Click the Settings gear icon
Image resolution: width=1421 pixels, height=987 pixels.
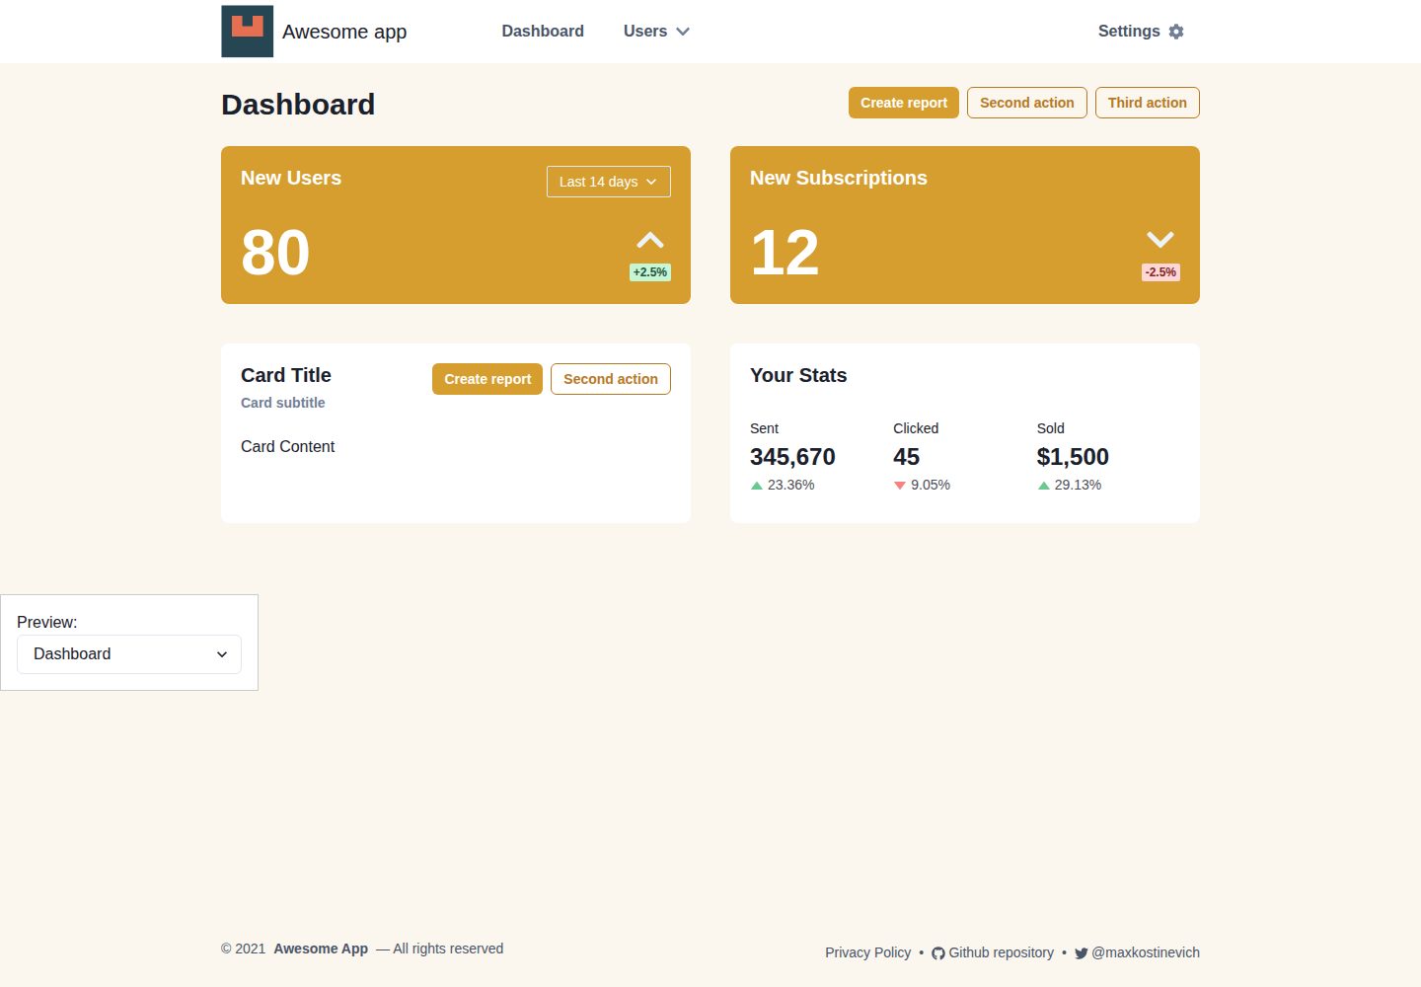pos(1176,32)
